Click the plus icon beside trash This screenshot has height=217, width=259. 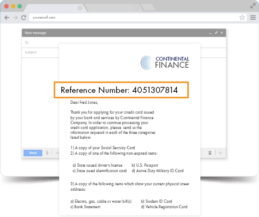(220, 153)
